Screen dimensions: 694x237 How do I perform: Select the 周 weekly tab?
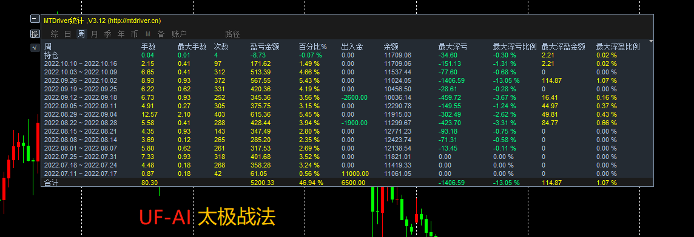click(x=81, y=34)
